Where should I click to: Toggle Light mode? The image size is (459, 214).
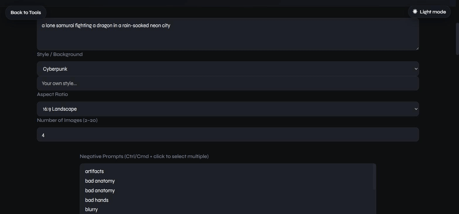click(429, 12)
